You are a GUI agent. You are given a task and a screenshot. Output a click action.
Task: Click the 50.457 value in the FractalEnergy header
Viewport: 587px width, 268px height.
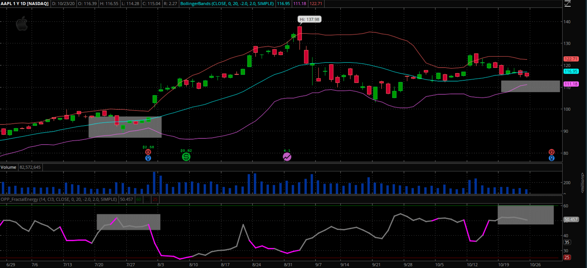click(x=127, y=199)
